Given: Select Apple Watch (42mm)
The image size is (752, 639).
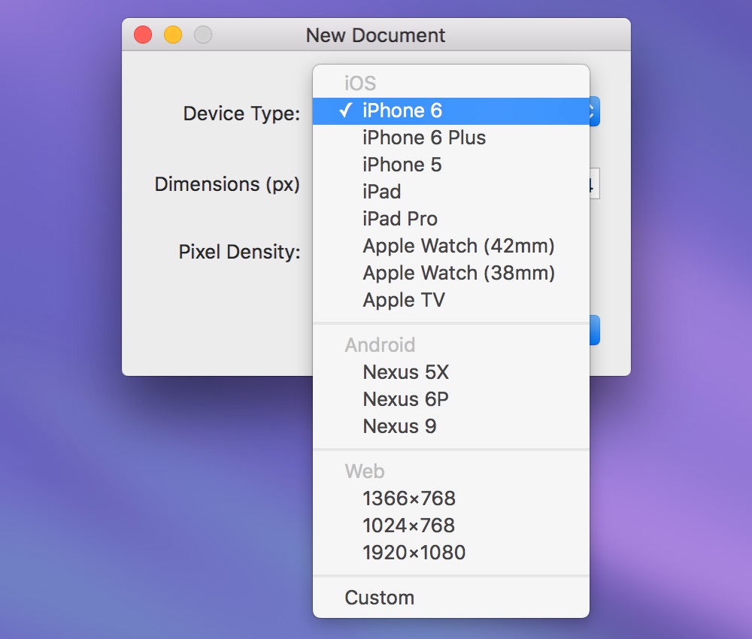Looking at the screenshot, I should click(450, 246).
